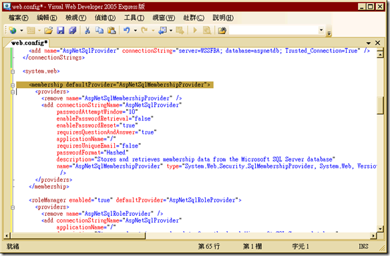This screenshot has width=390, height=256.
Task: Open the 視窗(W) menu
Action: 164,17
